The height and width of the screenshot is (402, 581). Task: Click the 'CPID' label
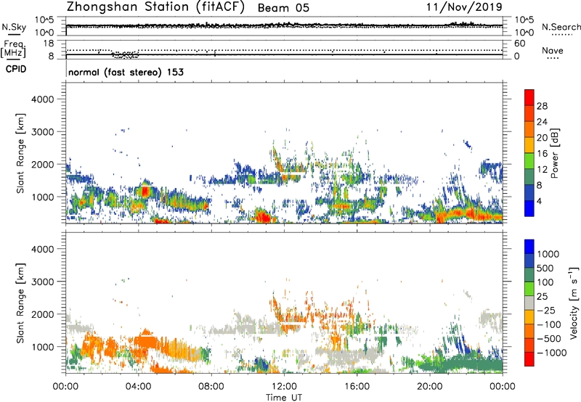(x=16, y=69)
